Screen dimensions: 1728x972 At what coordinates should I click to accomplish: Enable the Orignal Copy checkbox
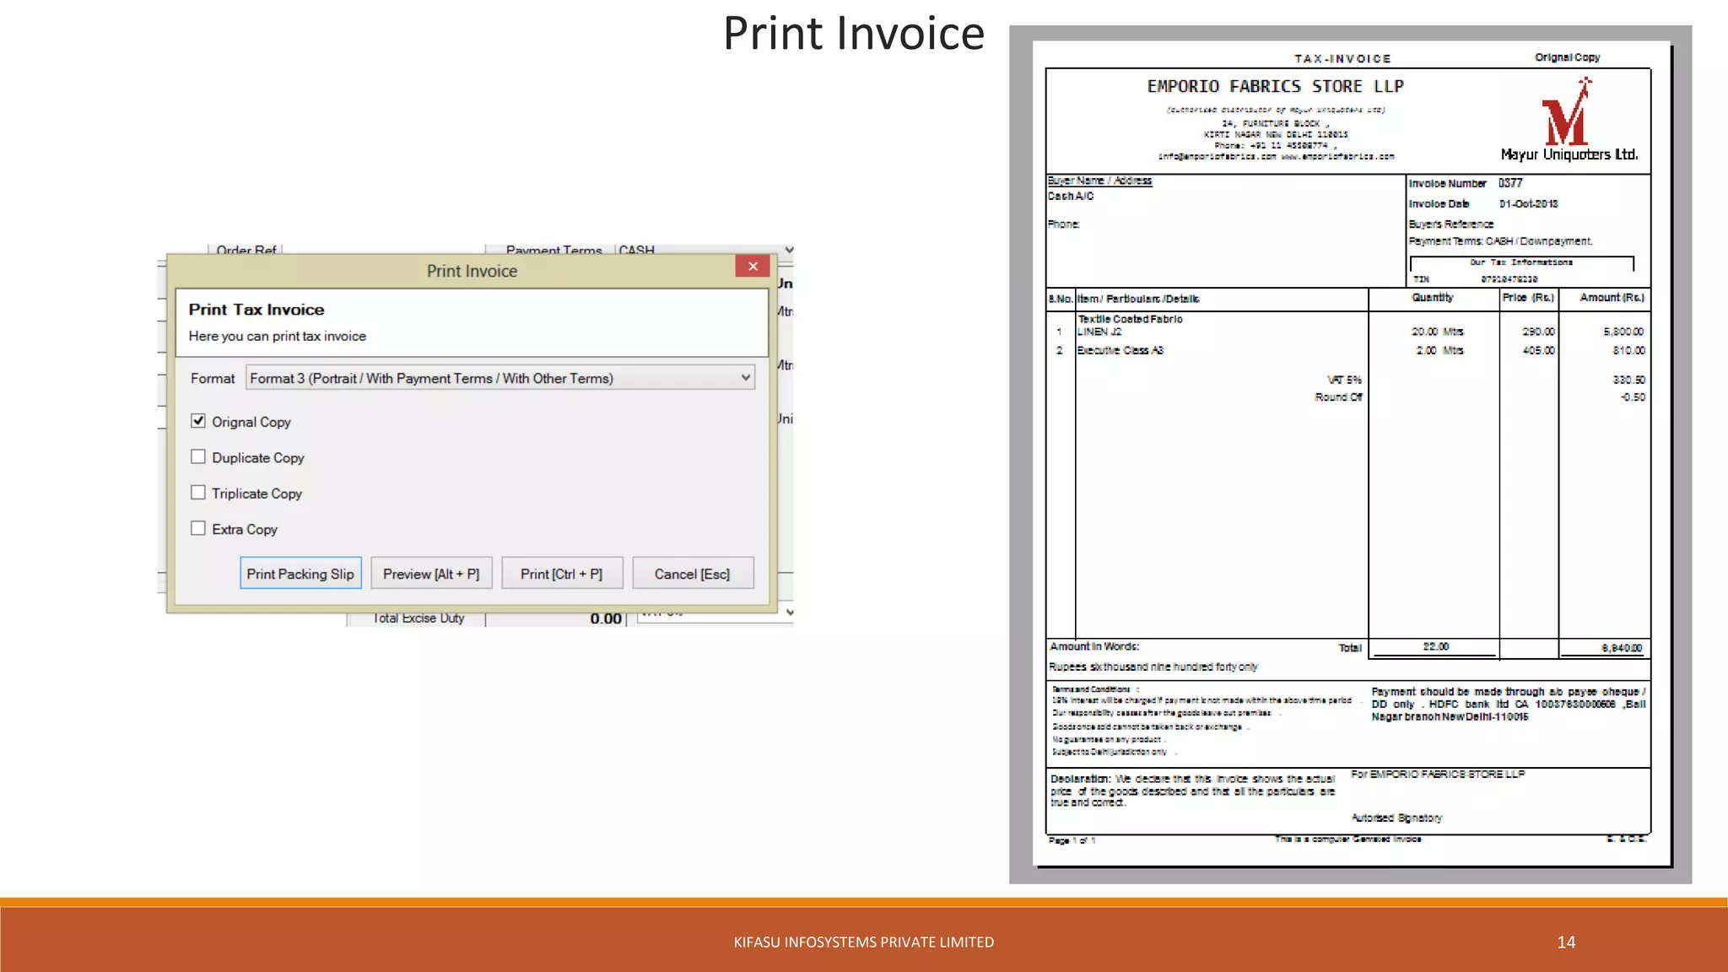coord(198,420)
